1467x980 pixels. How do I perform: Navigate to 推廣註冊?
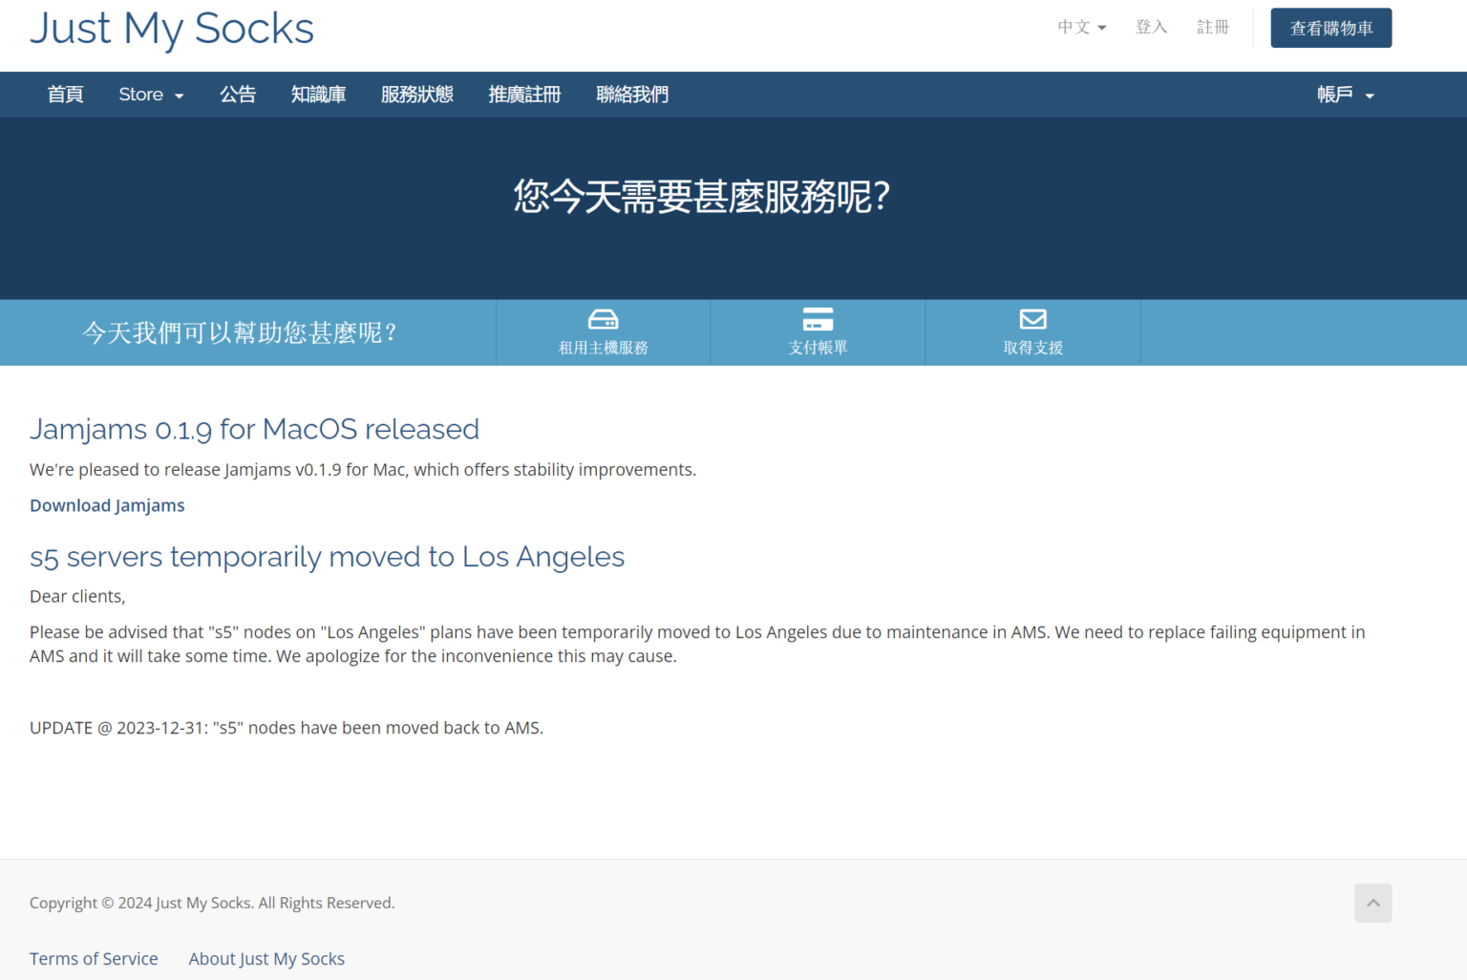(x=523, y=94)
